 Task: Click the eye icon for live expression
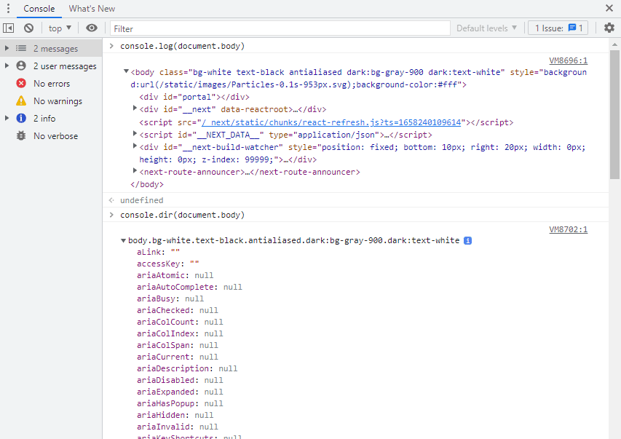click(92, 28)
